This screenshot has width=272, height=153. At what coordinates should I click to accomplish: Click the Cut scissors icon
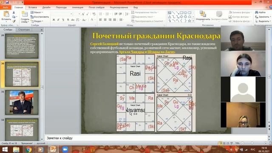pyautogui.click(x=14, y=13)
